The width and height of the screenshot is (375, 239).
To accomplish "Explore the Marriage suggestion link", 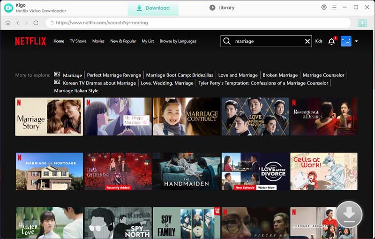I will [73, 75].
